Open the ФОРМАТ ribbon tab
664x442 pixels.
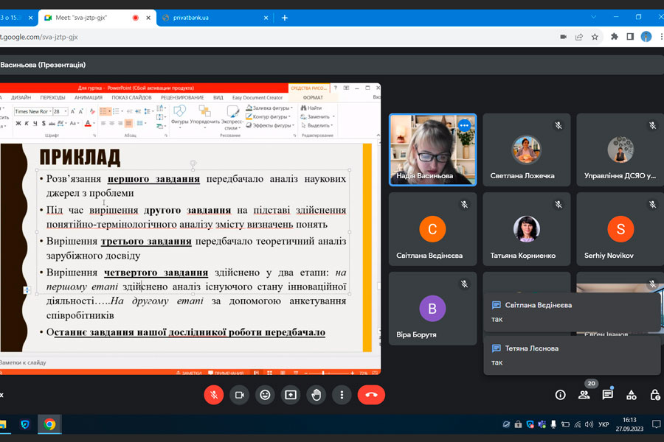point(313,97)
